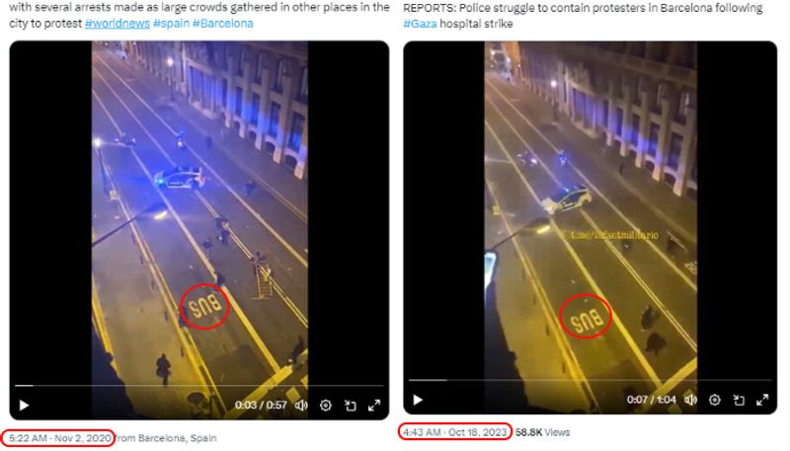Expand the left video to fullscreen
This screenshot has height=451, width=790.
click(374, 406)
